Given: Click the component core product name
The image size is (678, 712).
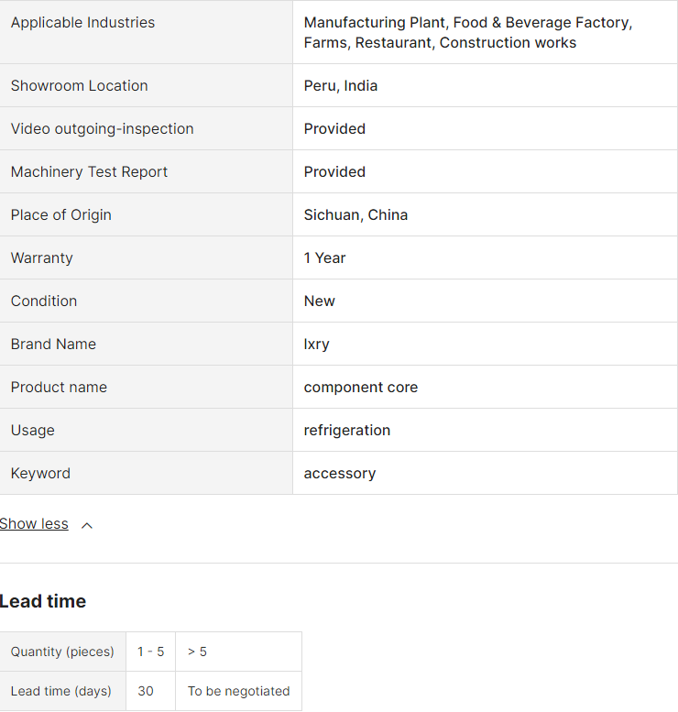Looking at the screenshot, I should click(360, 388).
